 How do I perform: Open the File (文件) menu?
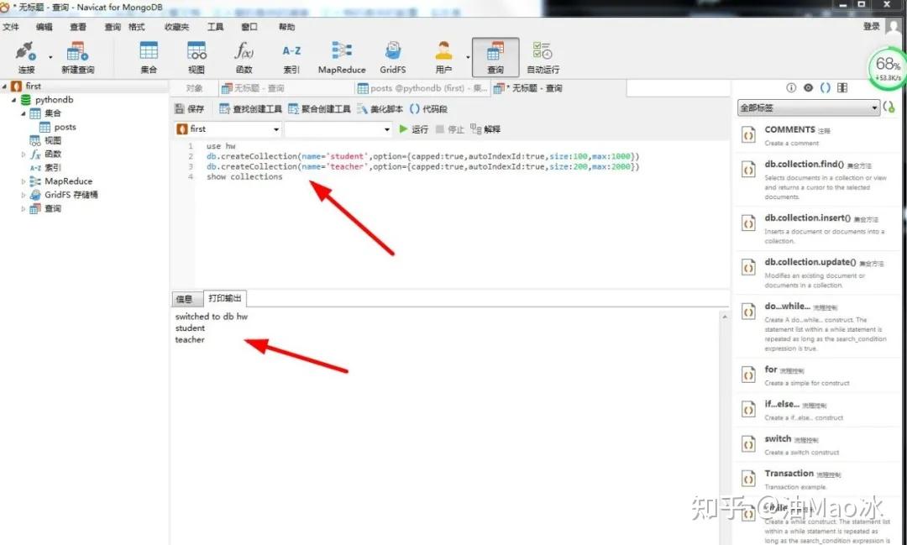[x=10, y=27]
